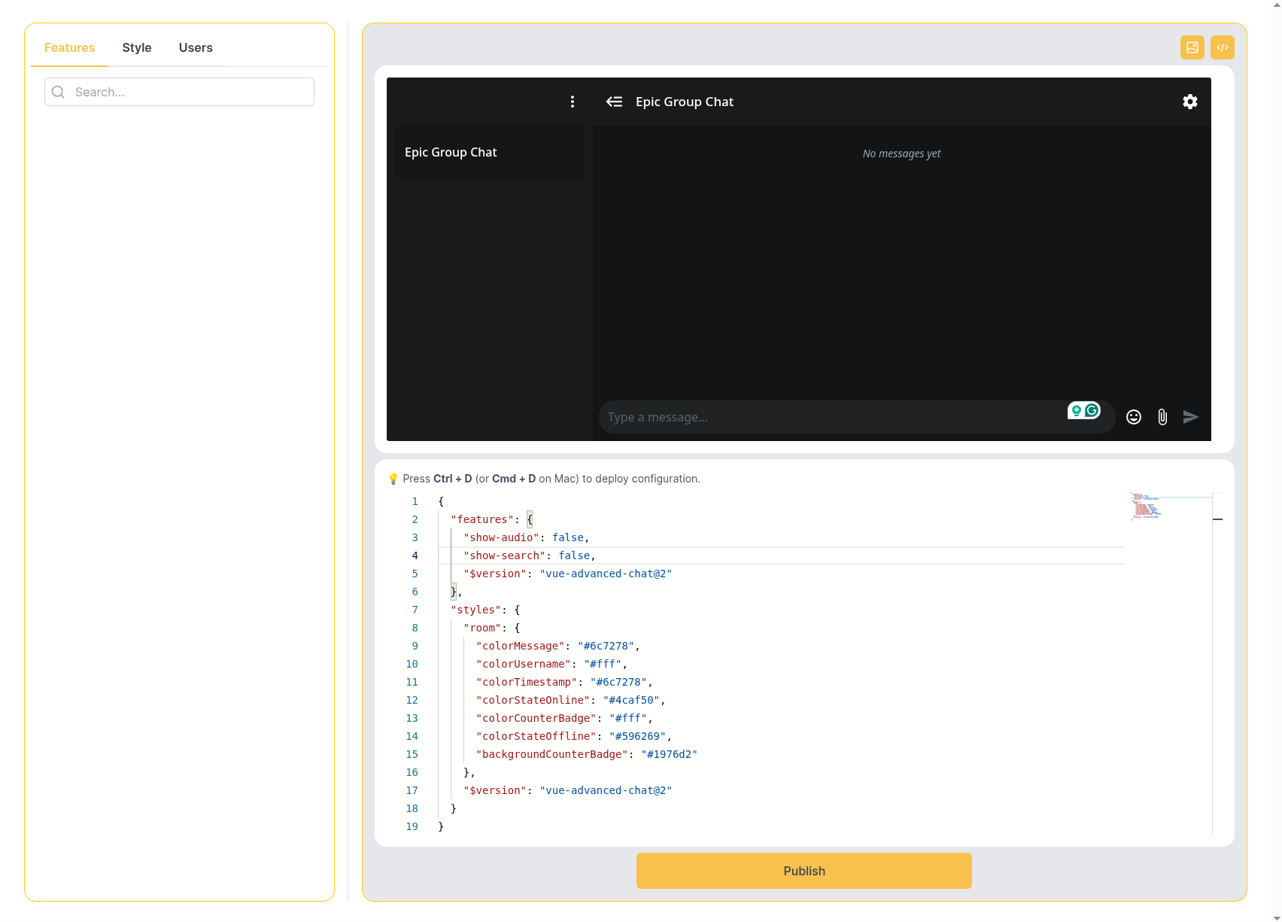Toggle the code editor view icon
1282x922 pixels.
[x=1223, y=47]
